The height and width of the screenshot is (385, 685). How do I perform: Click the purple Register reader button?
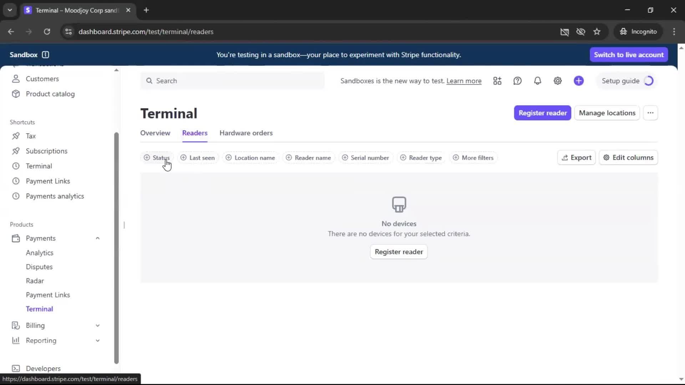coord(542,113)
